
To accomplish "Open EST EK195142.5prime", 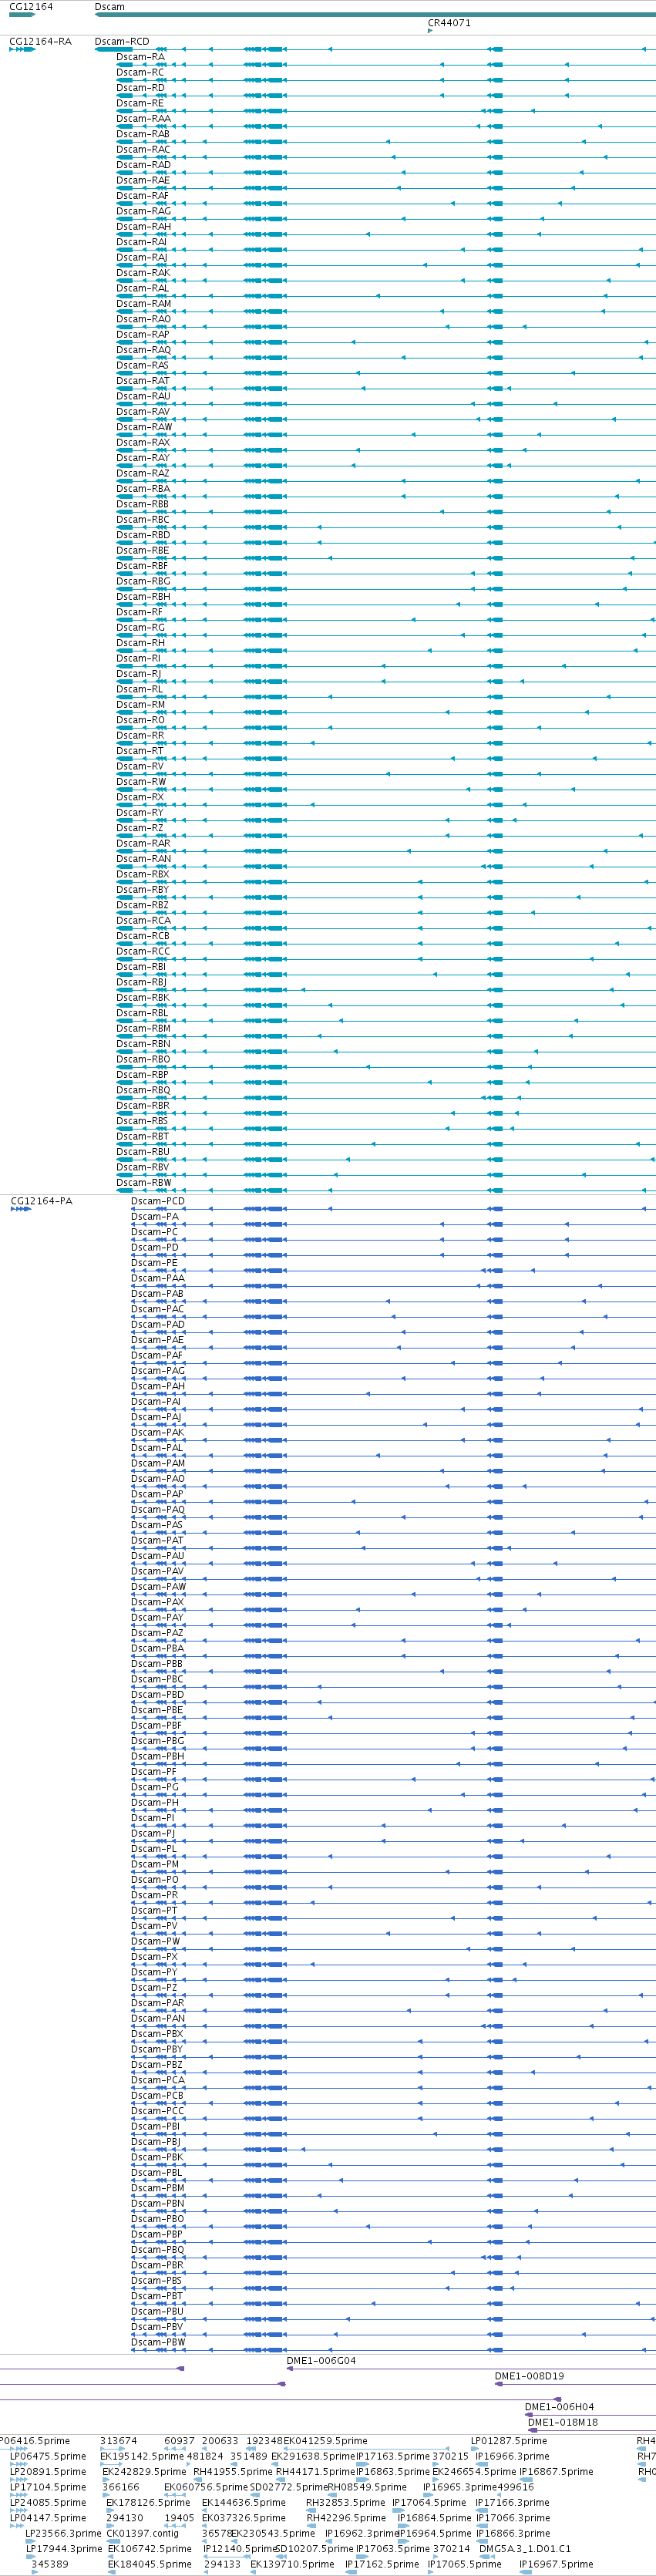I will 142,2456.
